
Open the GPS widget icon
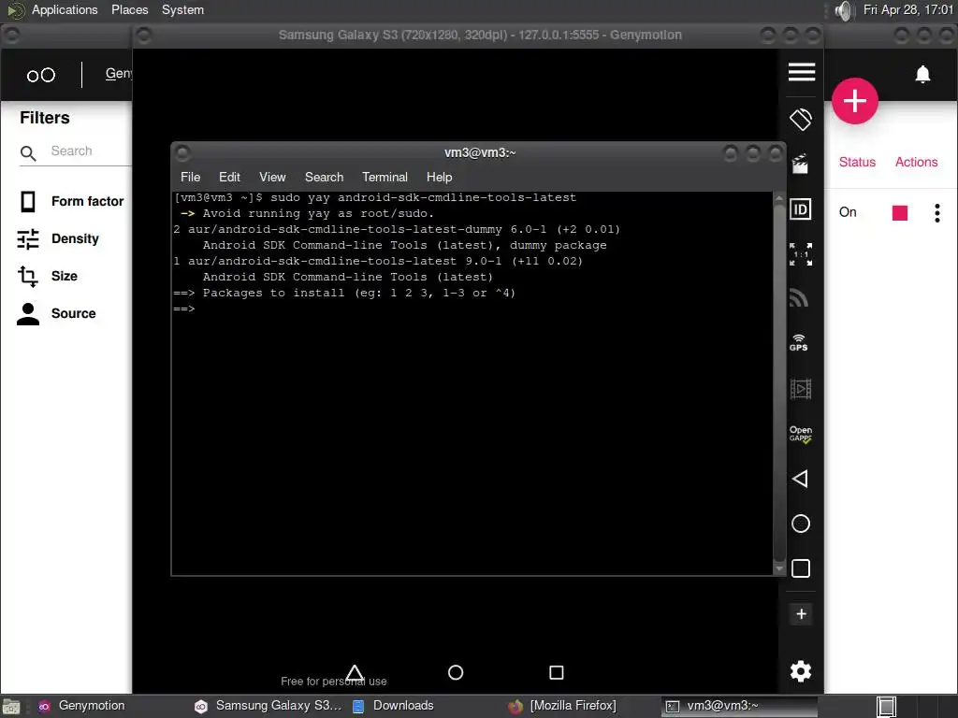(799, 342)
